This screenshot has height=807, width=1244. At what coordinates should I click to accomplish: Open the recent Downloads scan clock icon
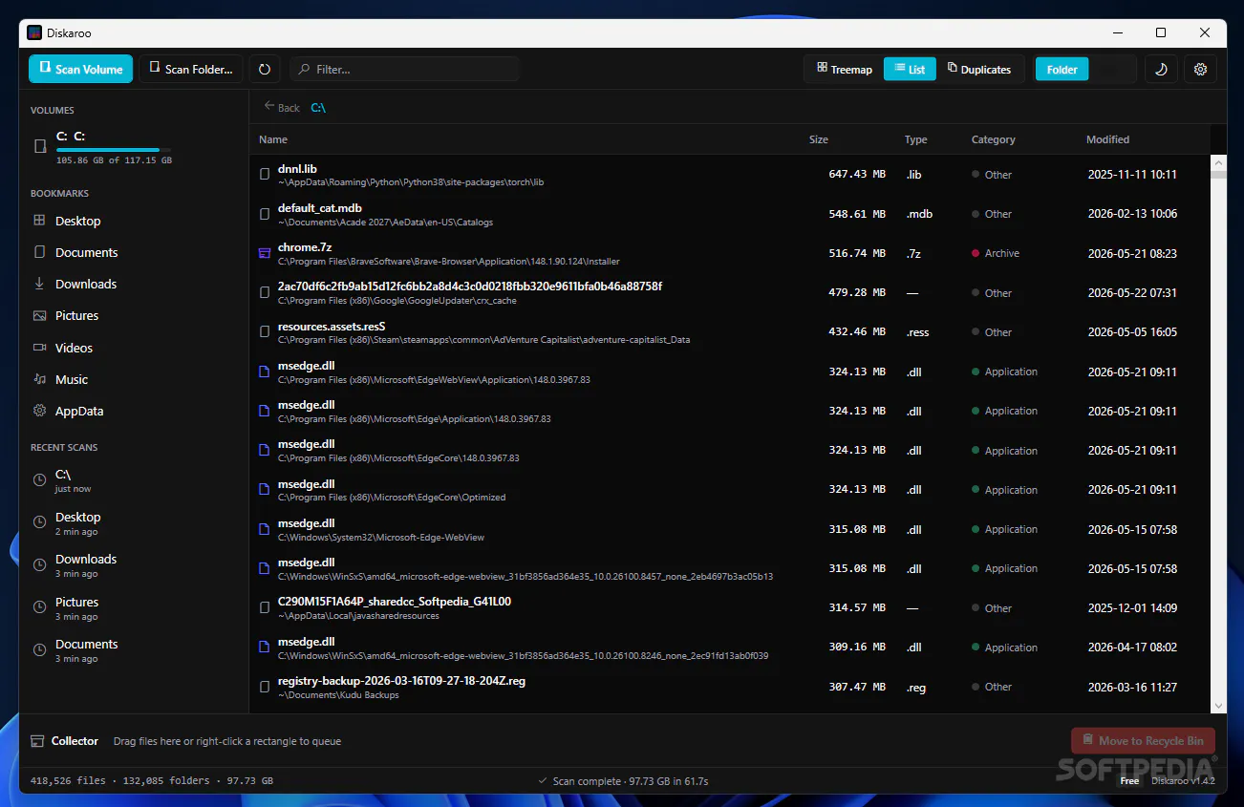pos(39,564)
